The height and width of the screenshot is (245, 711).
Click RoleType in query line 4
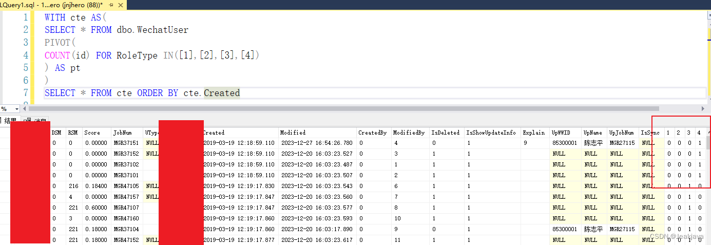(x=137, y=55)
